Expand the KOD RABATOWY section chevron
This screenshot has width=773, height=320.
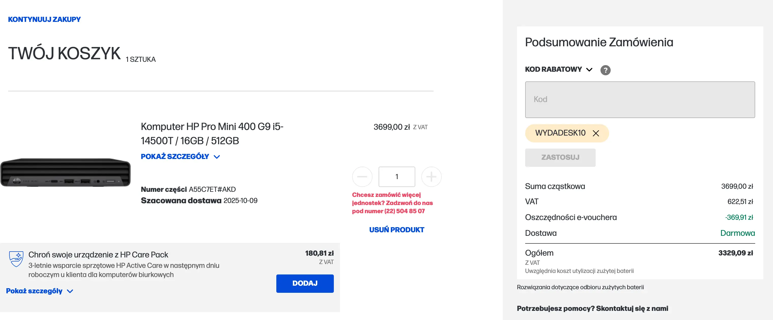[589, 70]
